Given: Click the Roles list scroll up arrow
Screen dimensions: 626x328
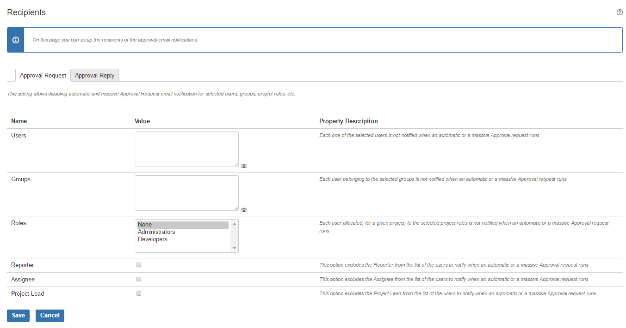Looking at the screenshot, I should point(234,224).
